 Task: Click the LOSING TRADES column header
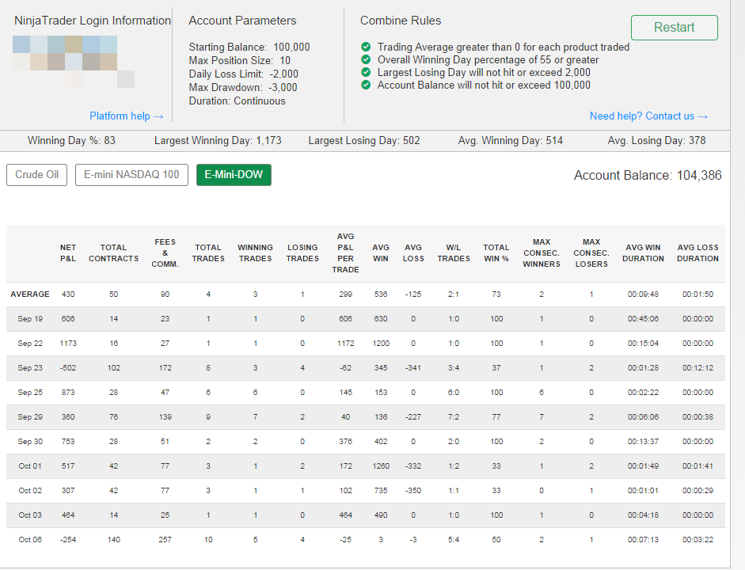point(302,253)
